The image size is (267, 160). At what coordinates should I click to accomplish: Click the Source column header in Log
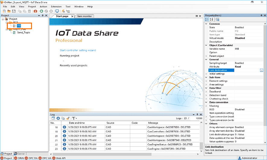tap(117, 123)
